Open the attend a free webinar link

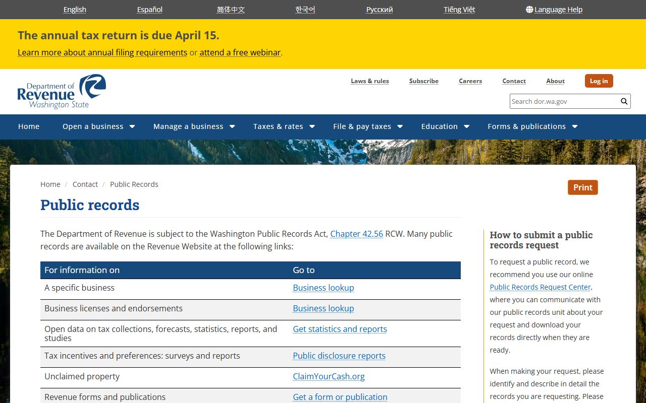tap(240, 52)
